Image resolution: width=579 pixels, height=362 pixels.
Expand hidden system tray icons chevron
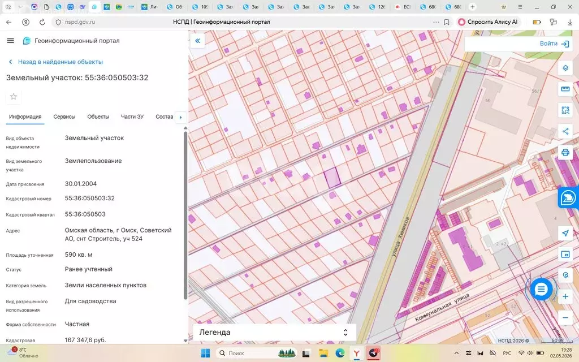point(456,353)
